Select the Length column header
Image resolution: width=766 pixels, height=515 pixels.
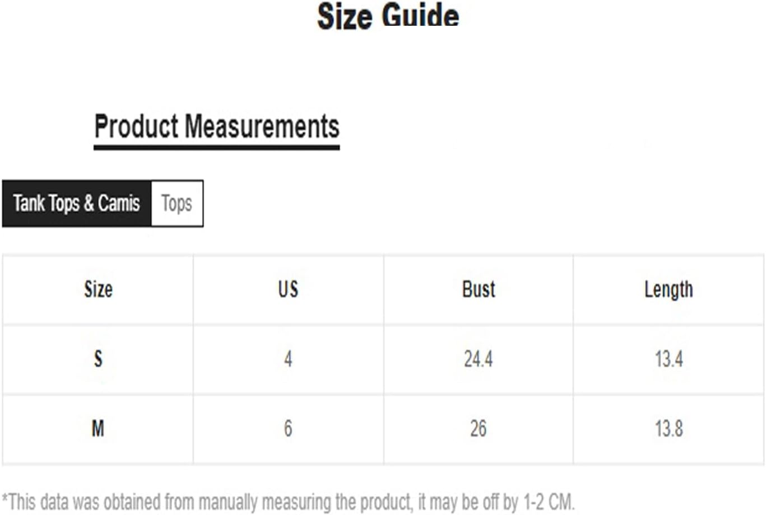pyautogui.click(x=668, y=289)
